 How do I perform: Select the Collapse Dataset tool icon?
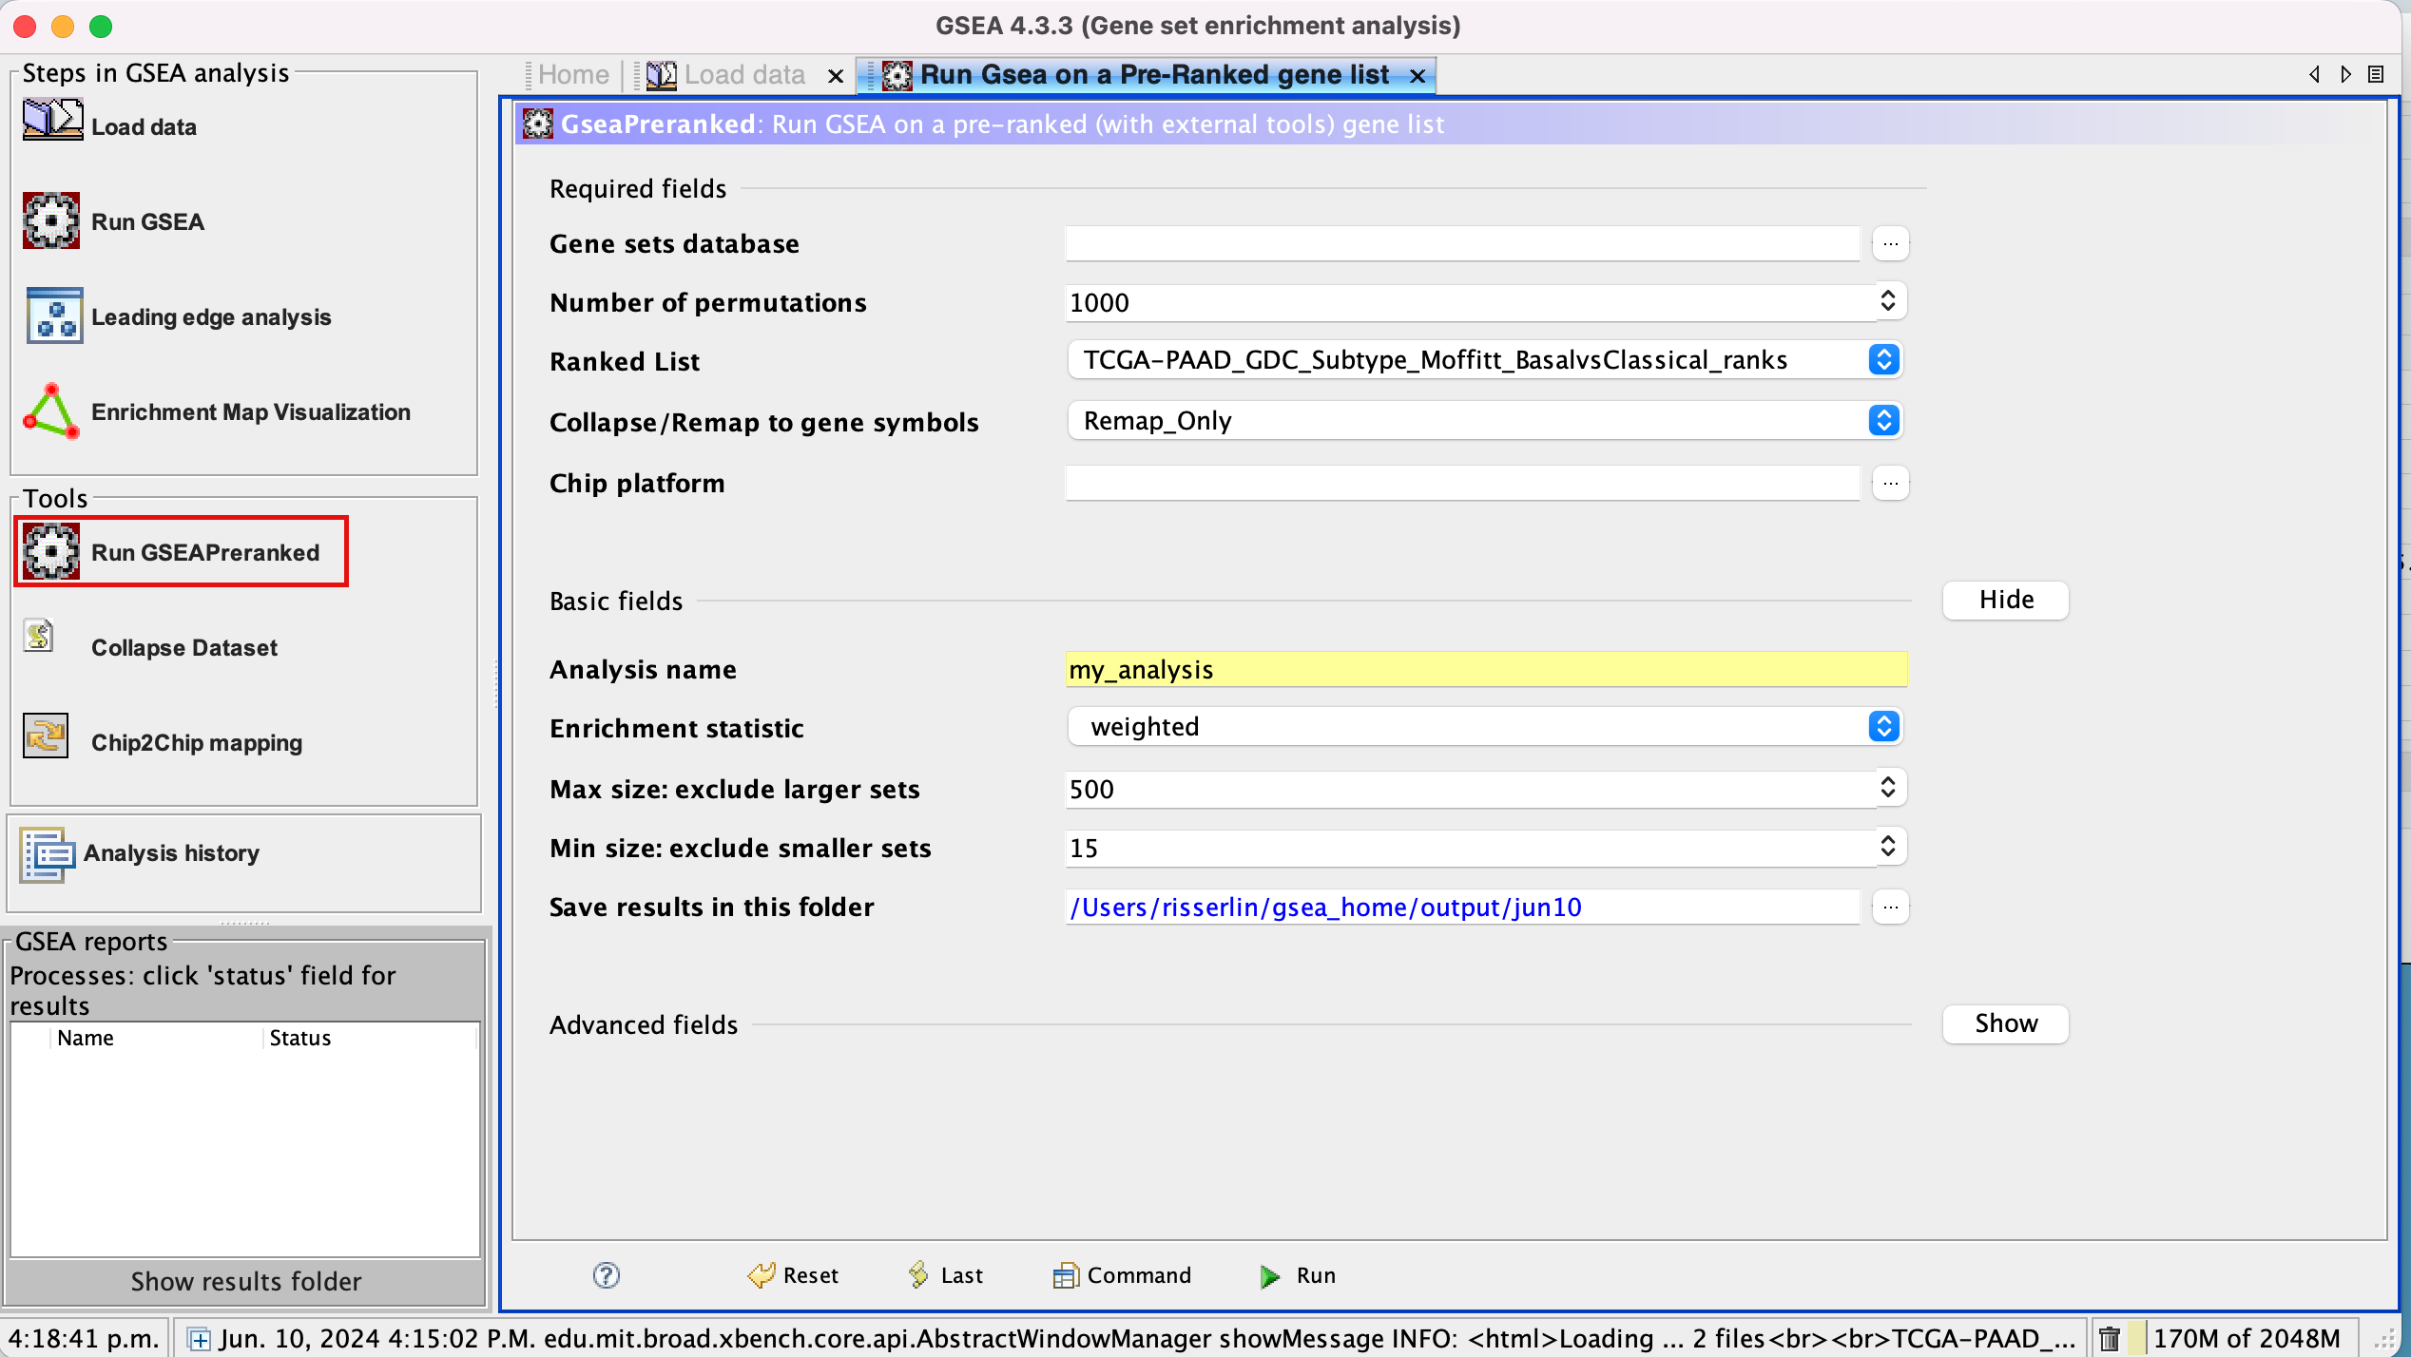tap(39, 637)
